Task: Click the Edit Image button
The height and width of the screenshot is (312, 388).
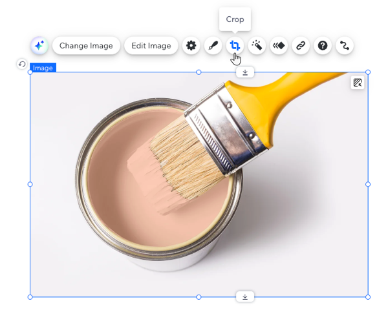Action: click(x=151, y=45)
